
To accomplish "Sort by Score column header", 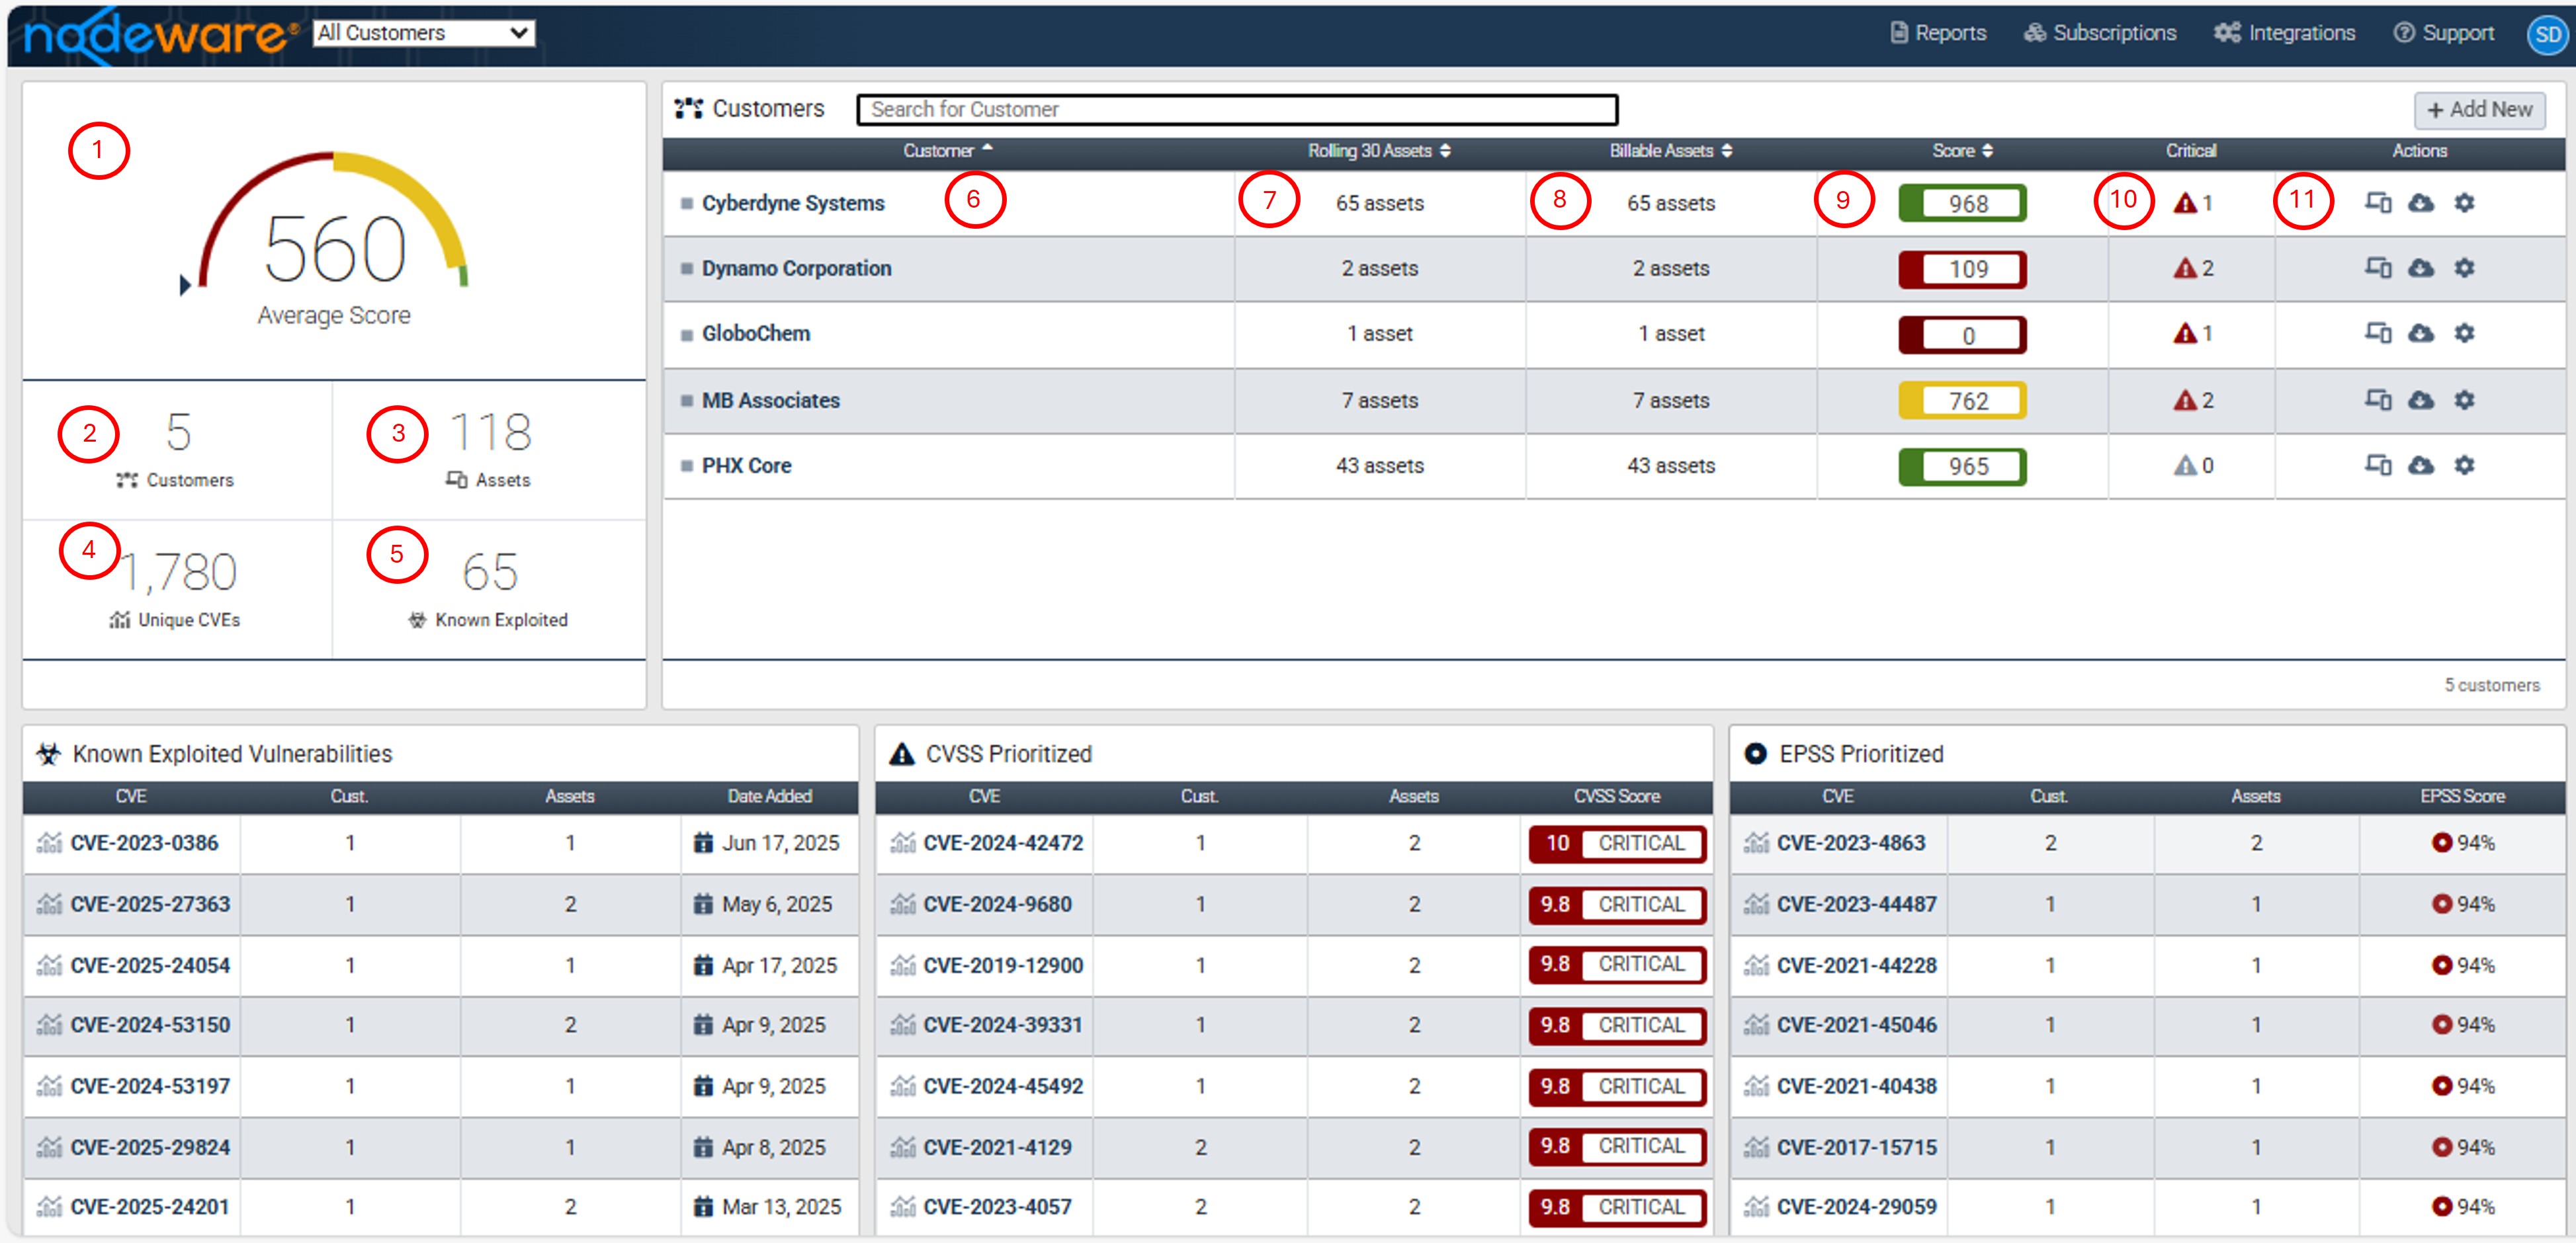I will pos(1962,151).
